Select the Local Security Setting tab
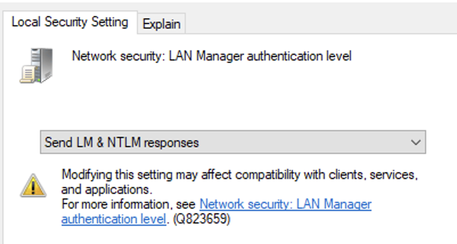 coord(70,22)
